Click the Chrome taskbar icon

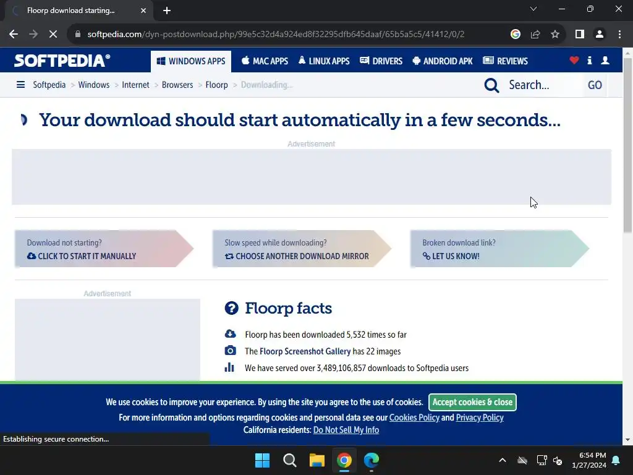[344, 460]
